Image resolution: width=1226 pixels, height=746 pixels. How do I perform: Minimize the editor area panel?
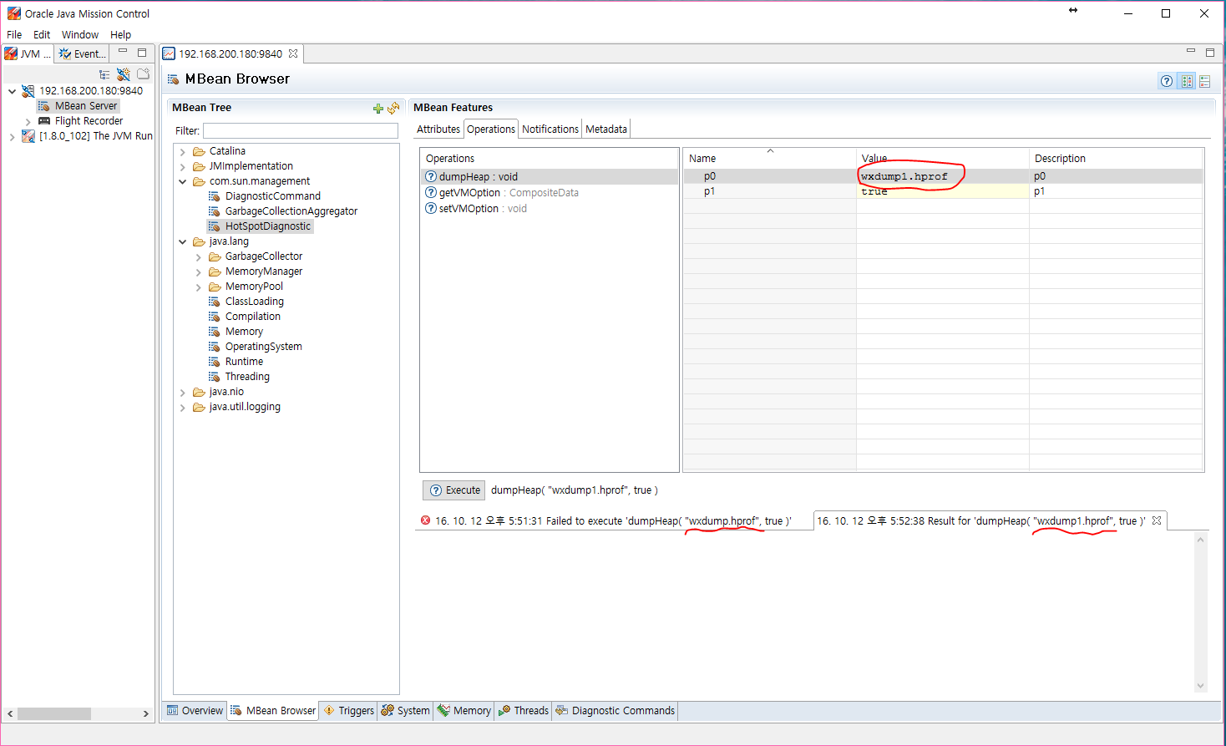tap(1191, 52)
